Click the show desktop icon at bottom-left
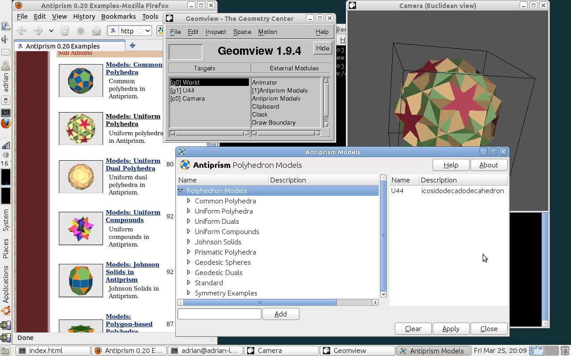 (5, 351)
